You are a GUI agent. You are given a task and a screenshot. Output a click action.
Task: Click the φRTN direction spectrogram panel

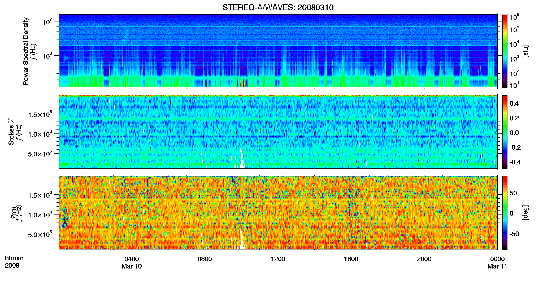[278, 212]
